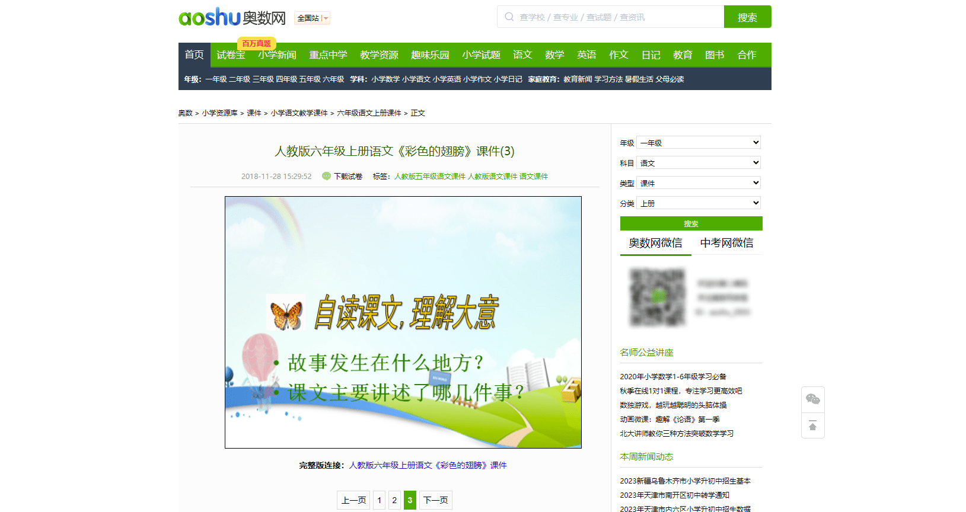Open 数独游戏 头脑体操 link

point(673,405)
